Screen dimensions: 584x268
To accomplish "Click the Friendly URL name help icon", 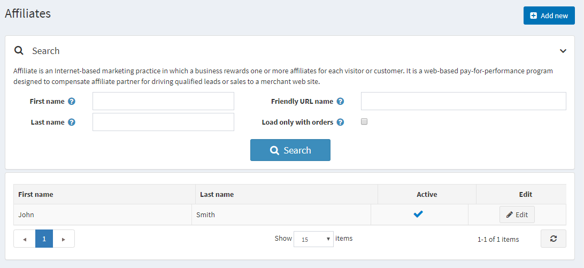I will 340,101.
